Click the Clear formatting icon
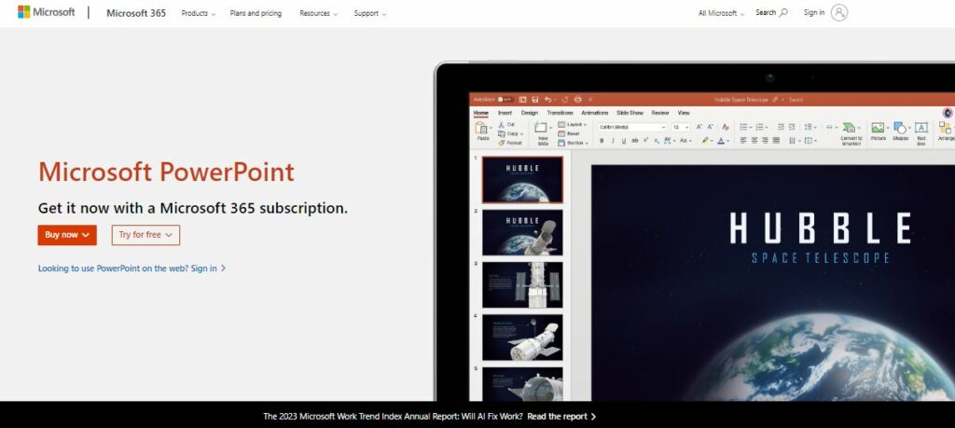 point(726,127)
